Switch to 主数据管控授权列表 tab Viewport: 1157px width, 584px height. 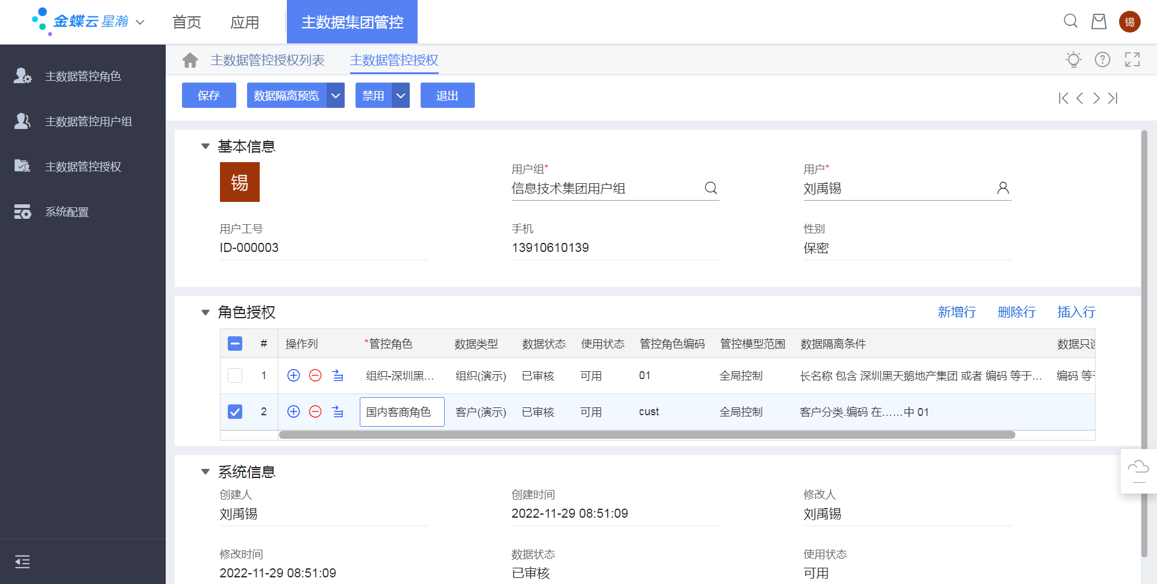pyautogui.click(x=268, y=60)
